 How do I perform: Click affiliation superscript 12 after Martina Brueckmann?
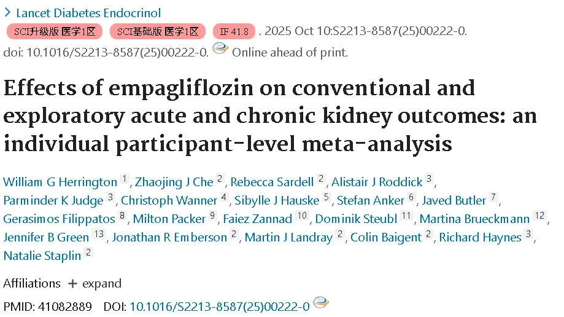coord(540,216)
